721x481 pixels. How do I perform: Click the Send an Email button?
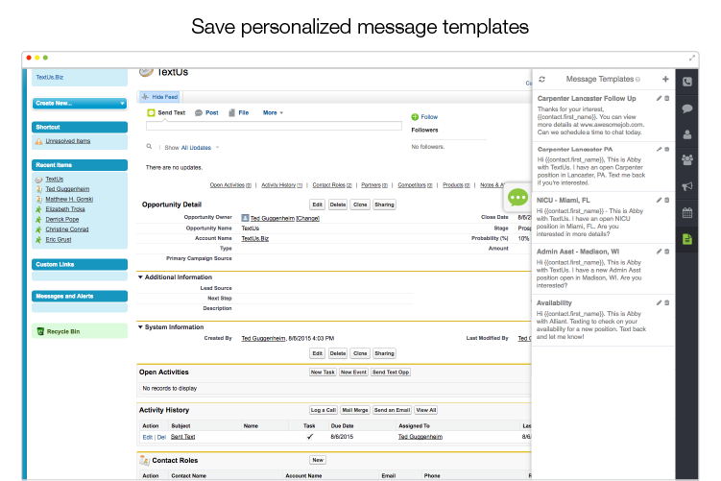point(392,410)
